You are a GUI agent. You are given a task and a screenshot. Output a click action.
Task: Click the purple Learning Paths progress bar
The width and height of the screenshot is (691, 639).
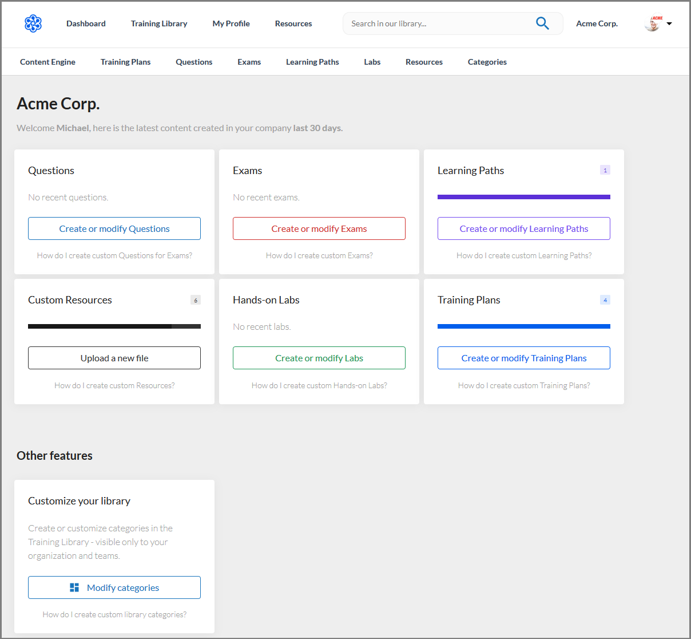click(x=524, y=197)
